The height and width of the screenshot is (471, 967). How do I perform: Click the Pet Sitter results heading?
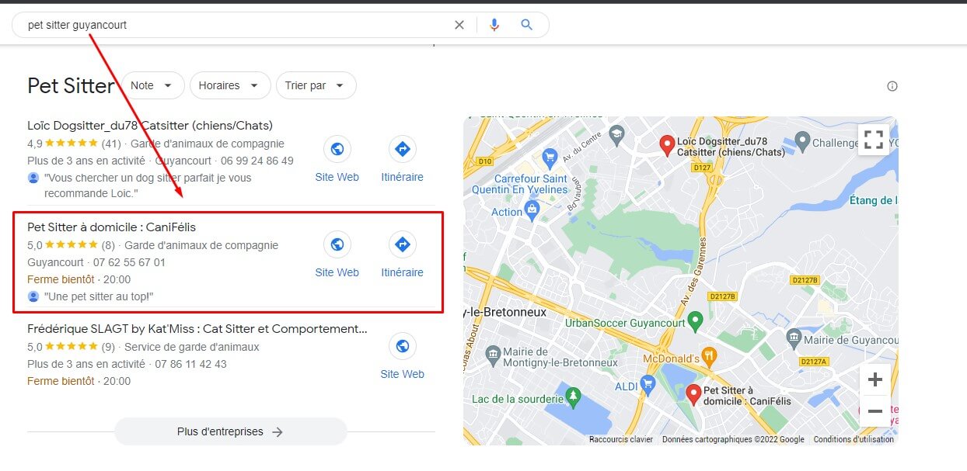click(x=71, y=85)
